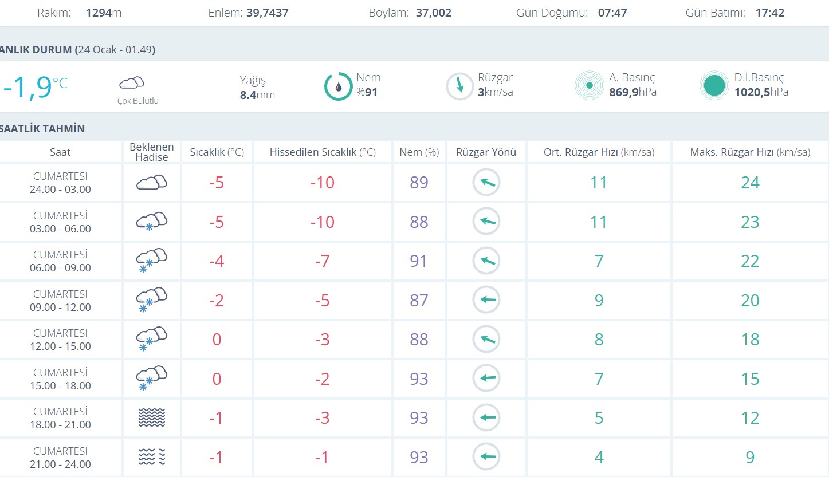Click the Gün Doğumu time 07:47
829x477 pixels.
click(x=612, y=13)
